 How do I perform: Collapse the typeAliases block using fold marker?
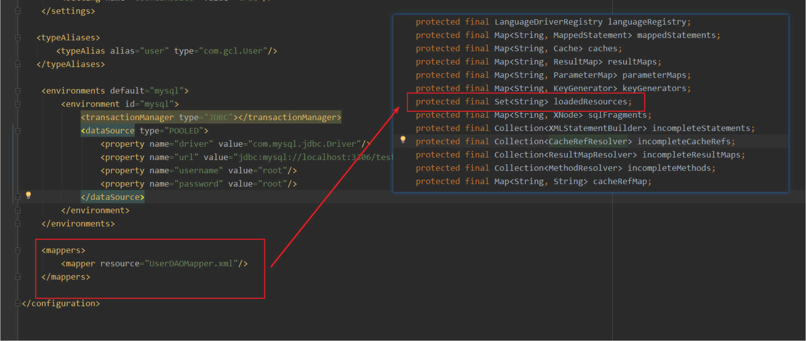pos(18,38)
